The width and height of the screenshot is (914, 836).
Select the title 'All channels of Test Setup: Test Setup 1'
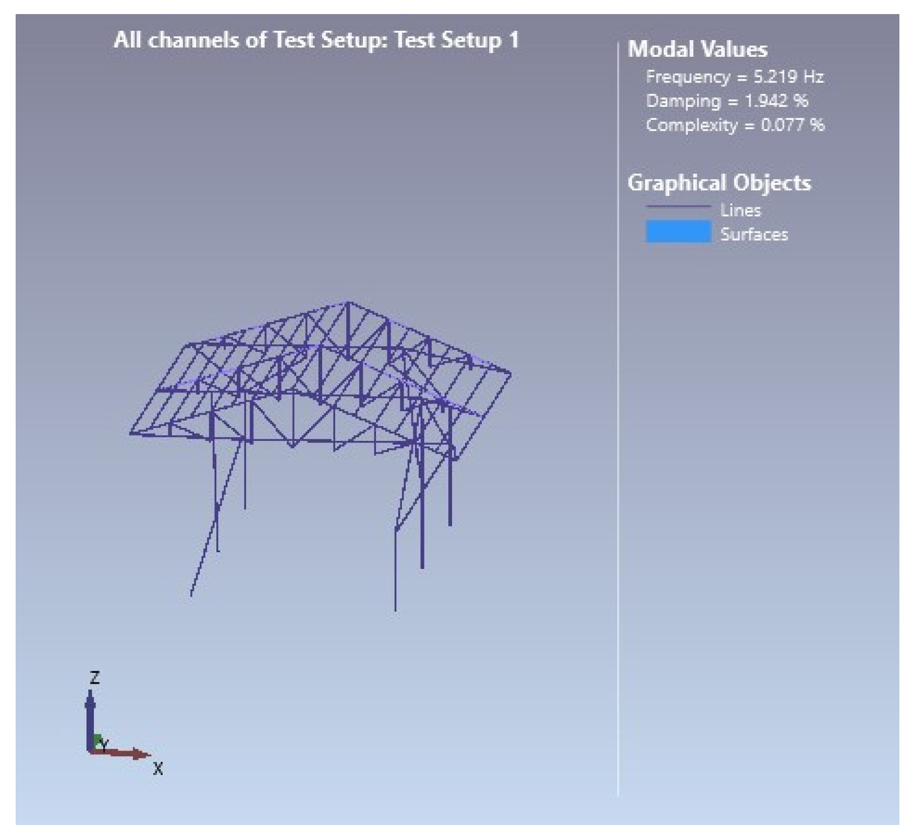(x=316, y=40)
